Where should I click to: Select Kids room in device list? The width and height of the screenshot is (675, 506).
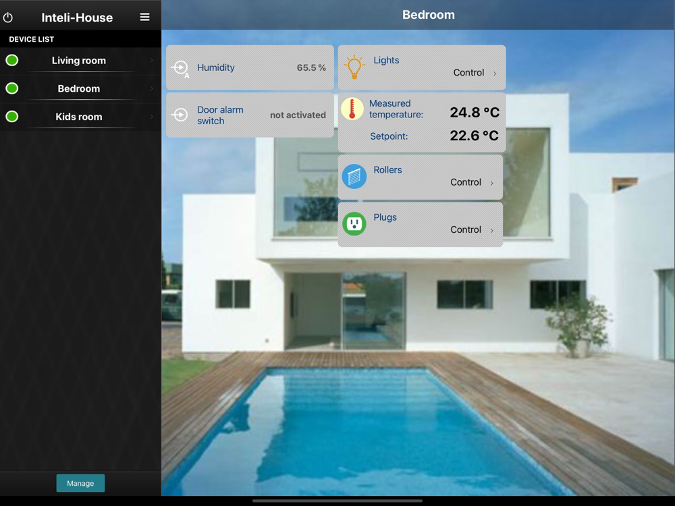(x=80, y=117)
